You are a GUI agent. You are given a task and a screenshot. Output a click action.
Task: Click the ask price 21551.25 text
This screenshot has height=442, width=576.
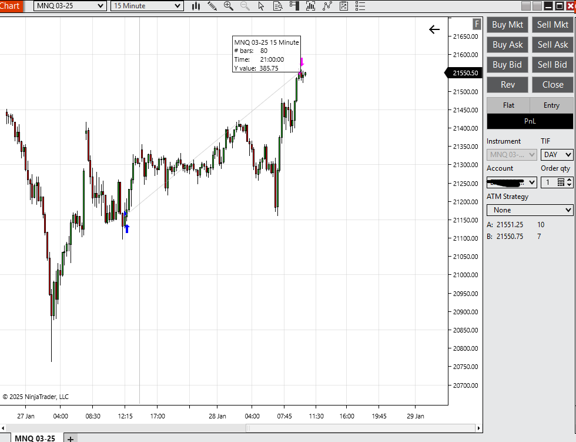(510, 225)
